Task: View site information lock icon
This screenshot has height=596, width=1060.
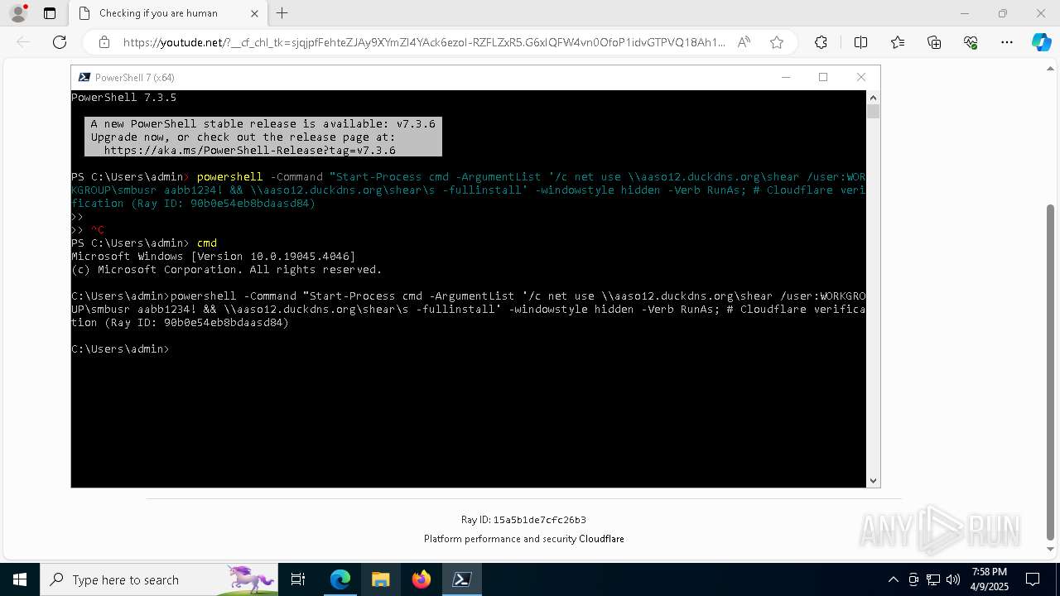Action: click(104, 42)
